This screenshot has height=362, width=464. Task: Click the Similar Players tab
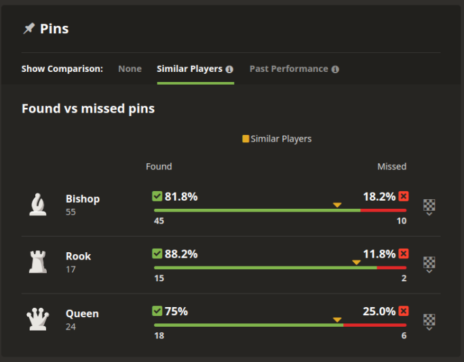pyautogui.click(x=189, y=68)
